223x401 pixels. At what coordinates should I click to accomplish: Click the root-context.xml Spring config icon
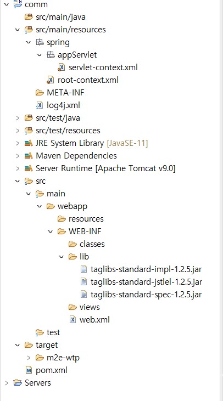[x=51, y=80]
